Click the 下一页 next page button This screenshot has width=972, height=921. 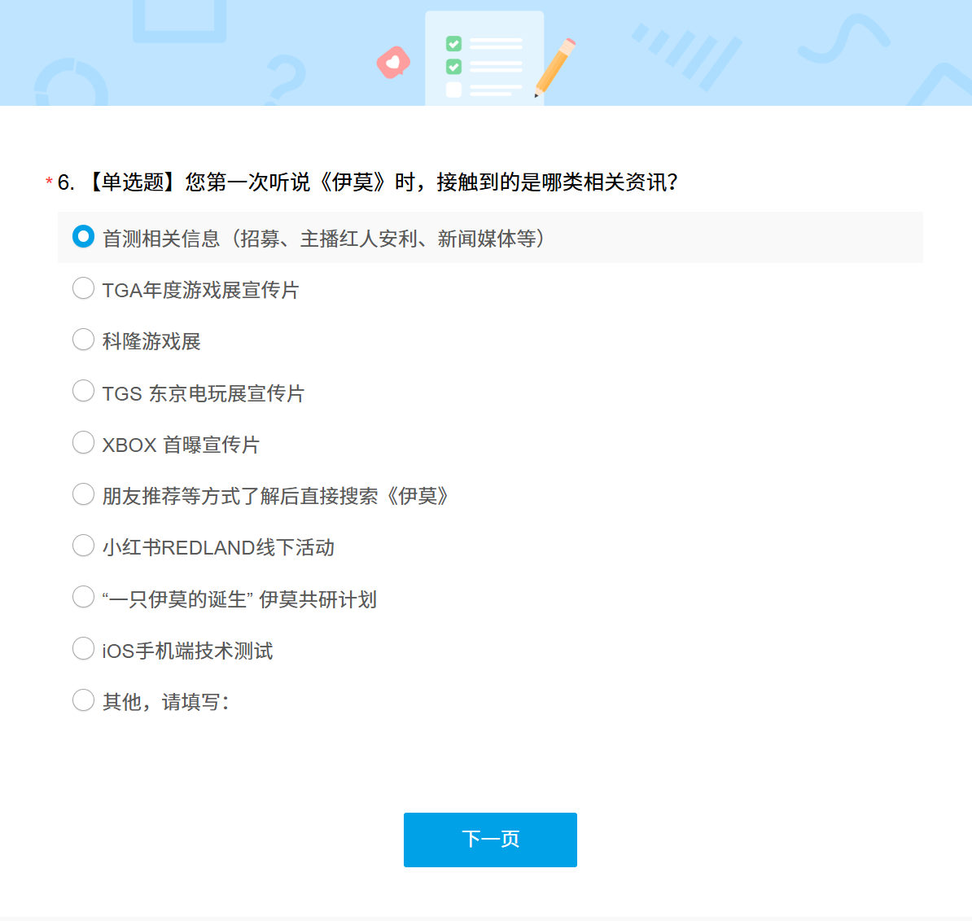(490, 840)
